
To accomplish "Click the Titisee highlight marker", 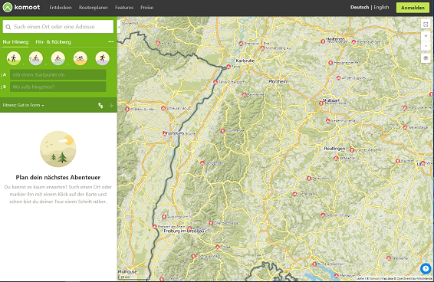I will tap(218, 247).
